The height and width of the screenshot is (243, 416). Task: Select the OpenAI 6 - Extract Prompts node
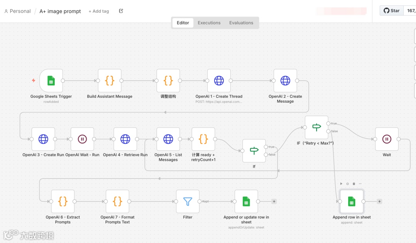[63, 201]
